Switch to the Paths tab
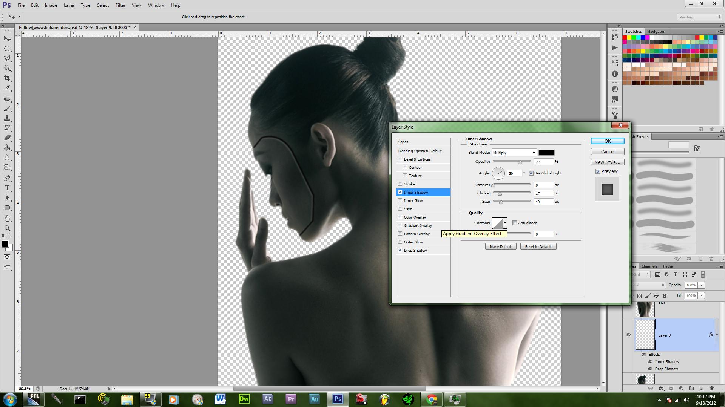Screen dimensions: 725x407 coord(668,266)
